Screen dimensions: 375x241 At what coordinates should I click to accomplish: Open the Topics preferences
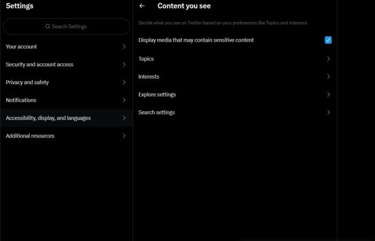(235, 59)
